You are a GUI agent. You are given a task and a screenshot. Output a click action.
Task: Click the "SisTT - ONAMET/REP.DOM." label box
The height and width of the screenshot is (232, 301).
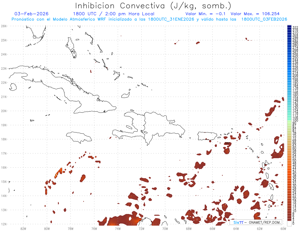(x=256, y=222)
